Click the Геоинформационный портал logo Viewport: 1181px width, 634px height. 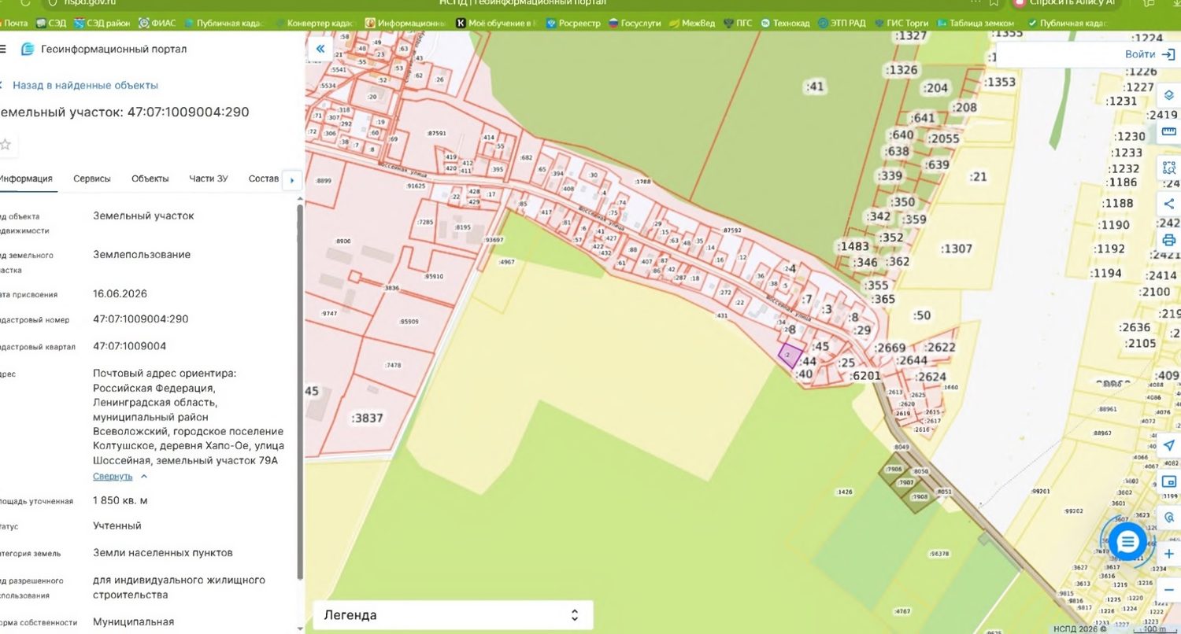click(104, 49)
